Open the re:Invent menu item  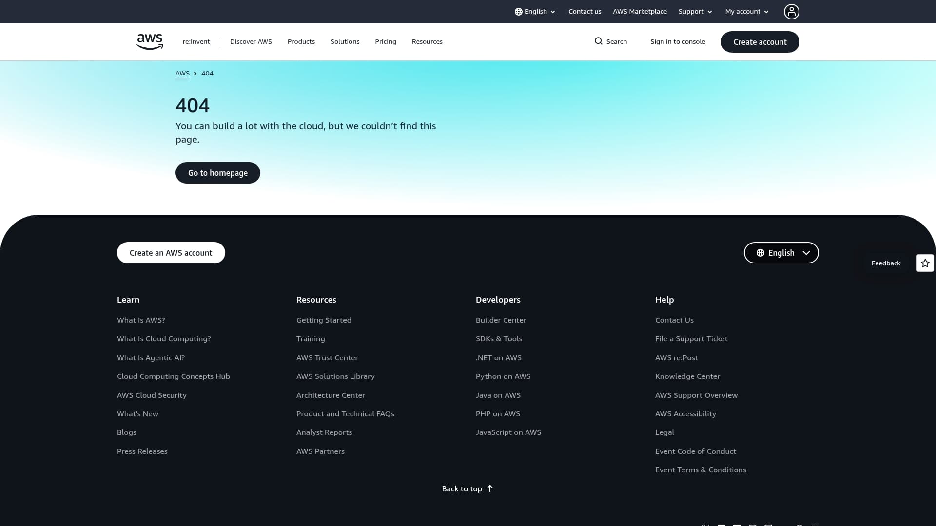pos(196,41)
